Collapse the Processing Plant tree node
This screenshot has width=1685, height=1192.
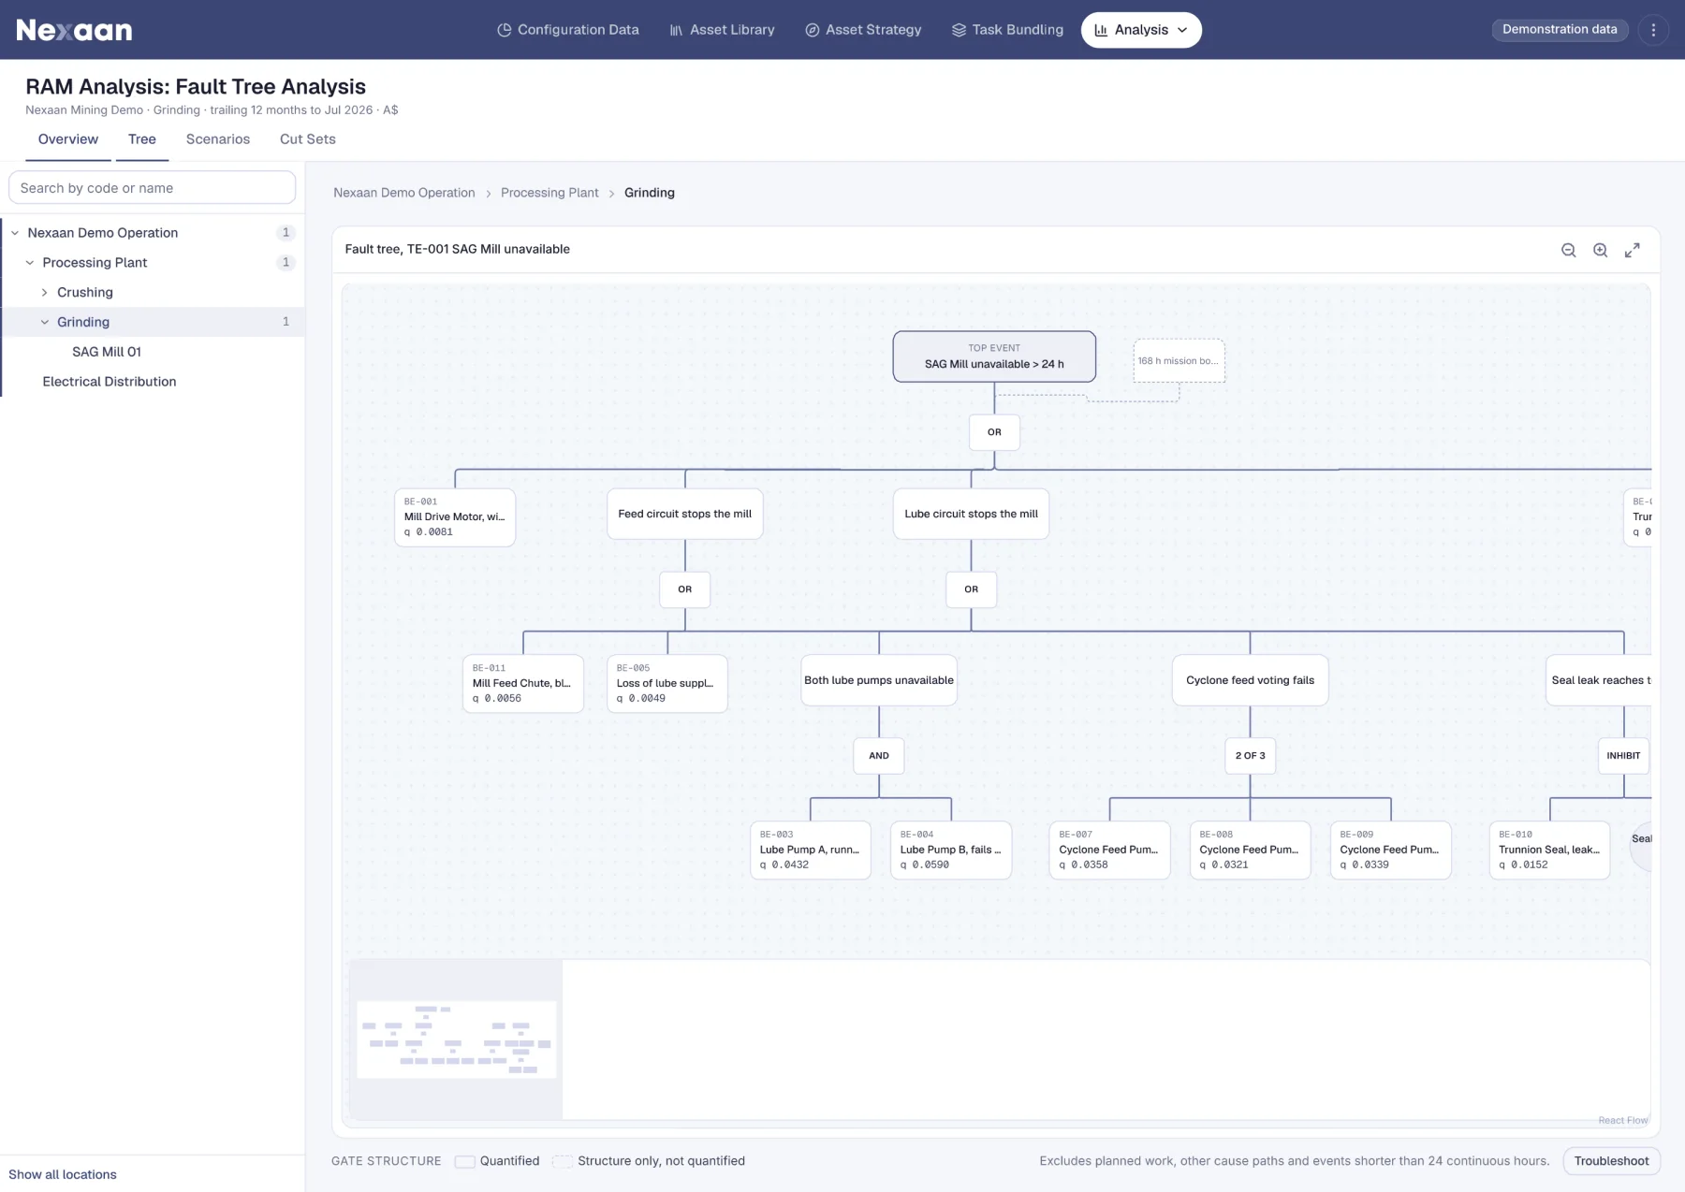point(30,263)
